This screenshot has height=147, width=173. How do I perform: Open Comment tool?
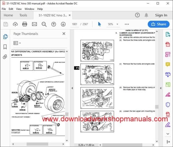pyautogui.click(x=168, y=64)
